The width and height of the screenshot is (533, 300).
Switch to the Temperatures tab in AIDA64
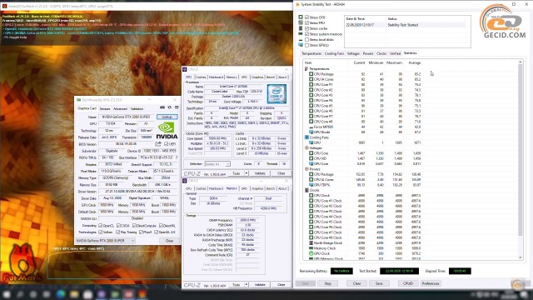311,53
